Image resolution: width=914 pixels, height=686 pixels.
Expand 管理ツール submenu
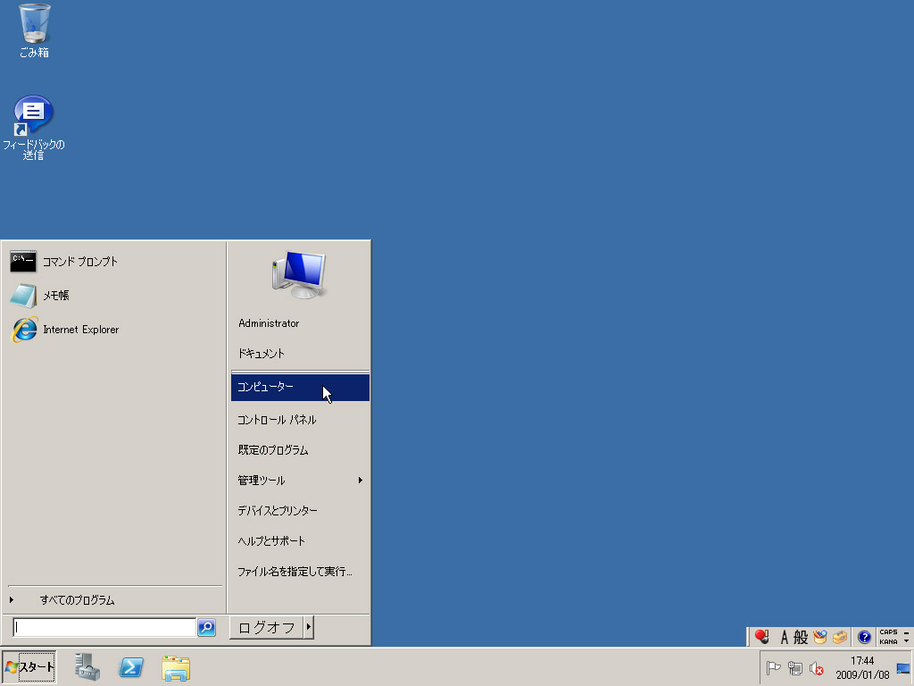300,481
